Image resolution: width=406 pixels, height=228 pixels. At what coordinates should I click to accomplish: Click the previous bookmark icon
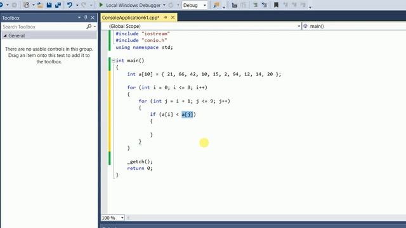285,5
